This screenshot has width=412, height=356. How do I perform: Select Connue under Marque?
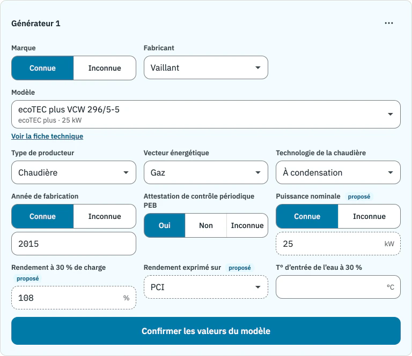pyautogui.click(x=42, y=68)
